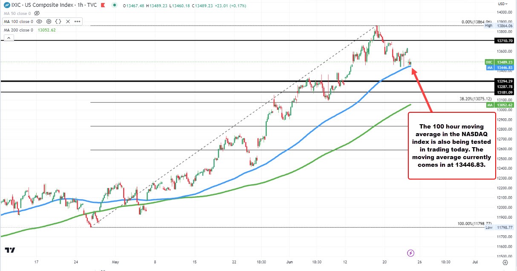Click the 13287.78 price label
The height and width of the screenshot is (271, 517).
coord(504,86)
